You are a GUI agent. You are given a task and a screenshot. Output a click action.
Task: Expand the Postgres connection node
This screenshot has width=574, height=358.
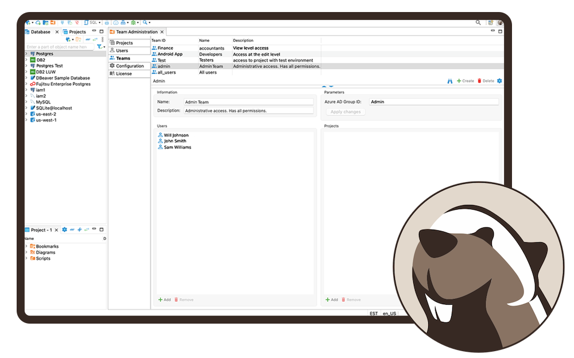[x=26, y=54]
